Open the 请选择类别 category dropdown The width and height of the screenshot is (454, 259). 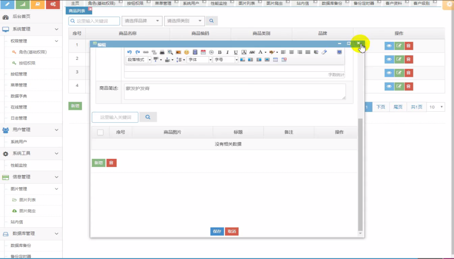[x=185, y=21]
